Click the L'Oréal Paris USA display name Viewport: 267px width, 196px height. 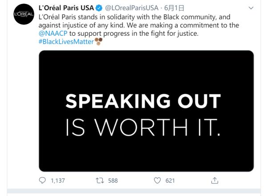pos(66,8)
